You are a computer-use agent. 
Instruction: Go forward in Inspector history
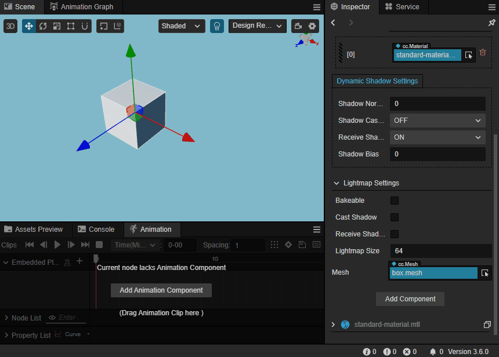tap(350, 23)
